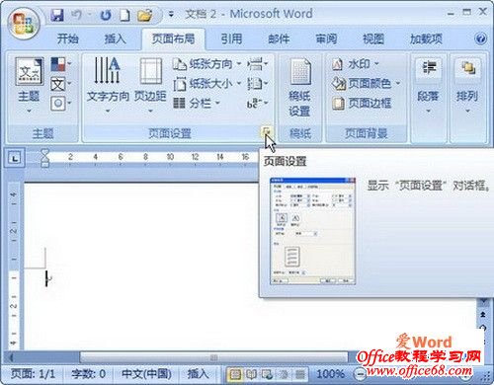Switch to the 视图 tab

tap(373, 38)
